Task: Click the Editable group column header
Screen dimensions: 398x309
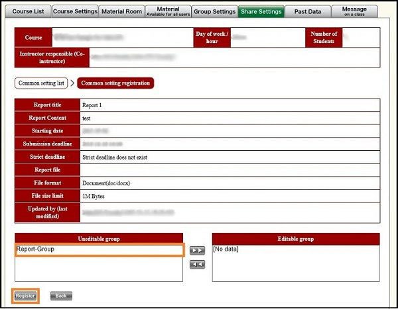Action: pyautogui.click(x=296, y=239)
